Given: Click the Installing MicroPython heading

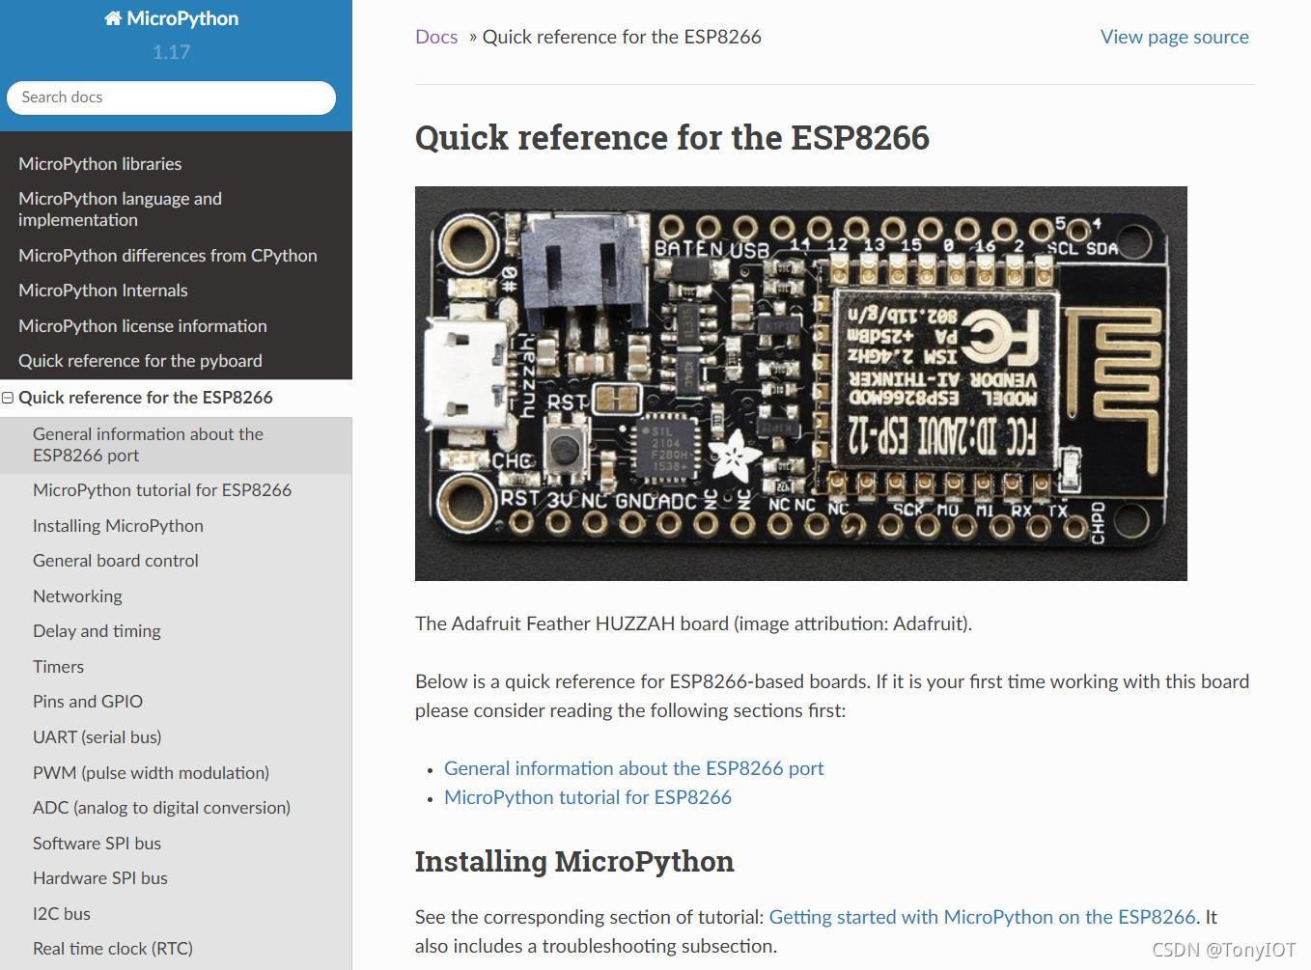Looking at the screenshot, I should (x=574, y=861).
